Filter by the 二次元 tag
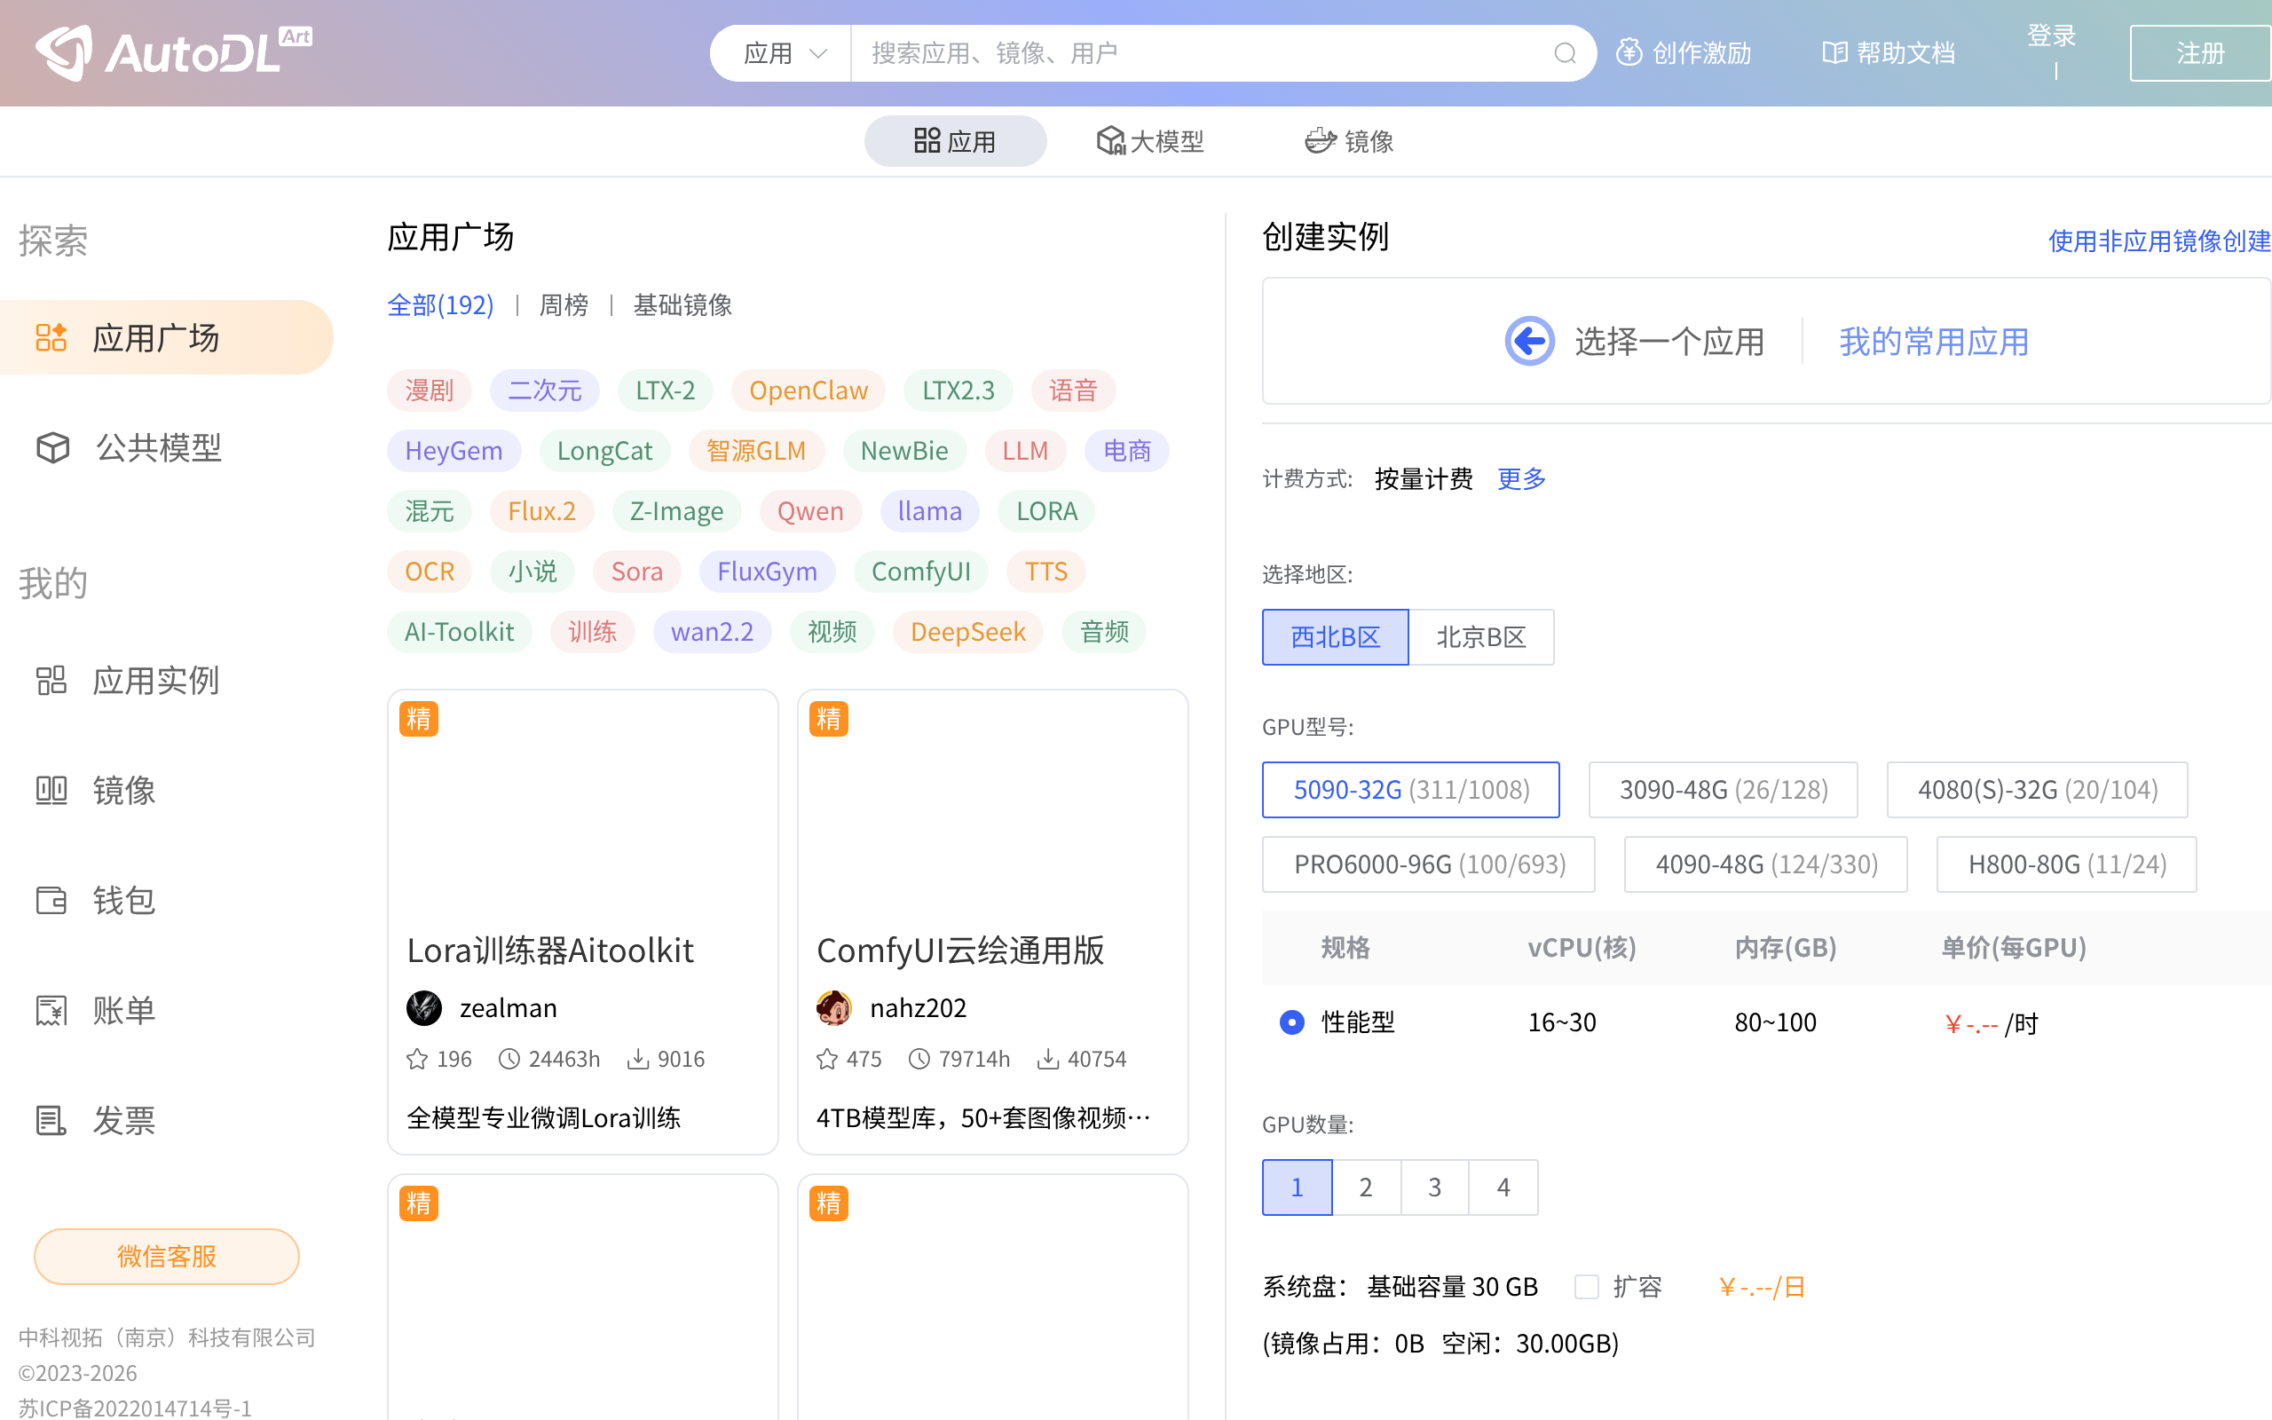 (545, 390)
